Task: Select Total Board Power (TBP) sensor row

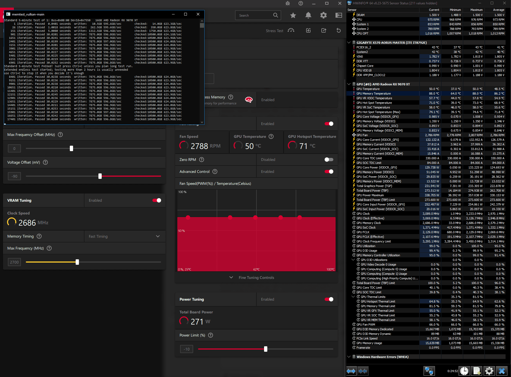Action: click(427, 191)
